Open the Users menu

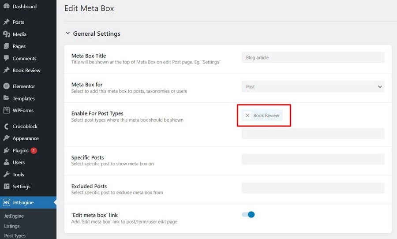19,162
